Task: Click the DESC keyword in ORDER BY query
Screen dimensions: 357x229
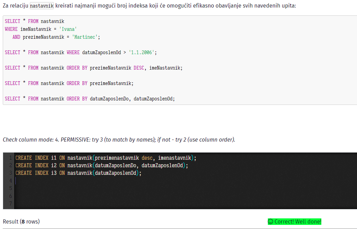Action: tap(139, 68)
